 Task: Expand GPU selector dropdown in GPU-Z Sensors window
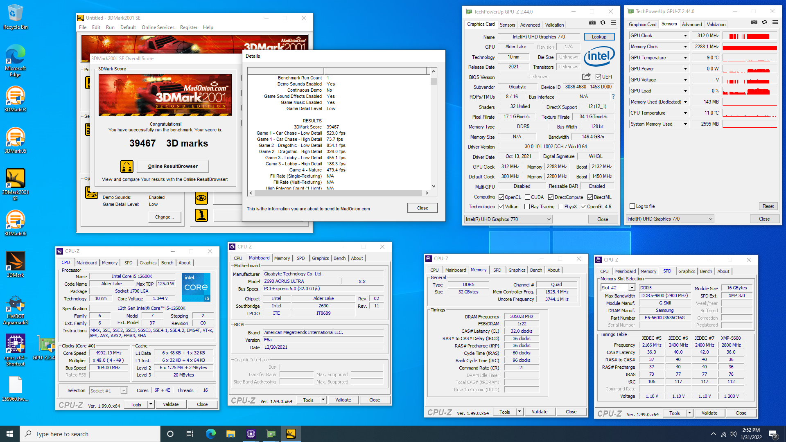(x=710, y=219)
